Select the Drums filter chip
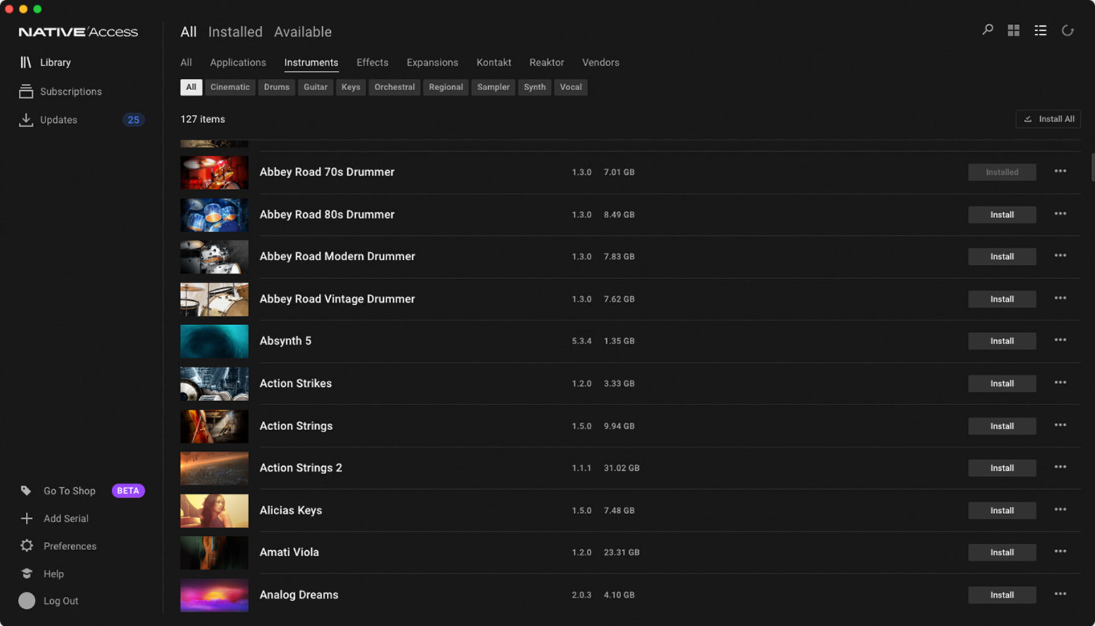Viewport: 1095px width, 626px height. tap(277, 87)
